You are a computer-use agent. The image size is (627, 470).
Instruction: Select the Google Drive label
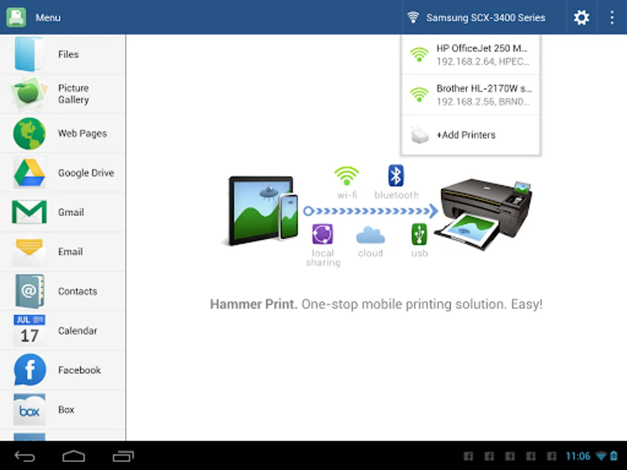pyautogui.click(x=86, y=173)
